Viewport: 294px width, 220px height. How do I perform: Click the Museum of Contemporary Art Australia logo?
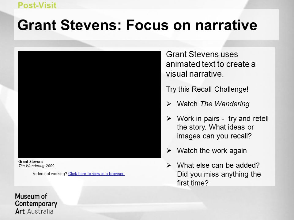click(x=36, y=204)
